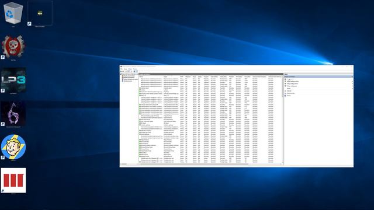The image size is (374, 210).
Task: Select the Monitoring node in console tree
Action: (127, 81)
